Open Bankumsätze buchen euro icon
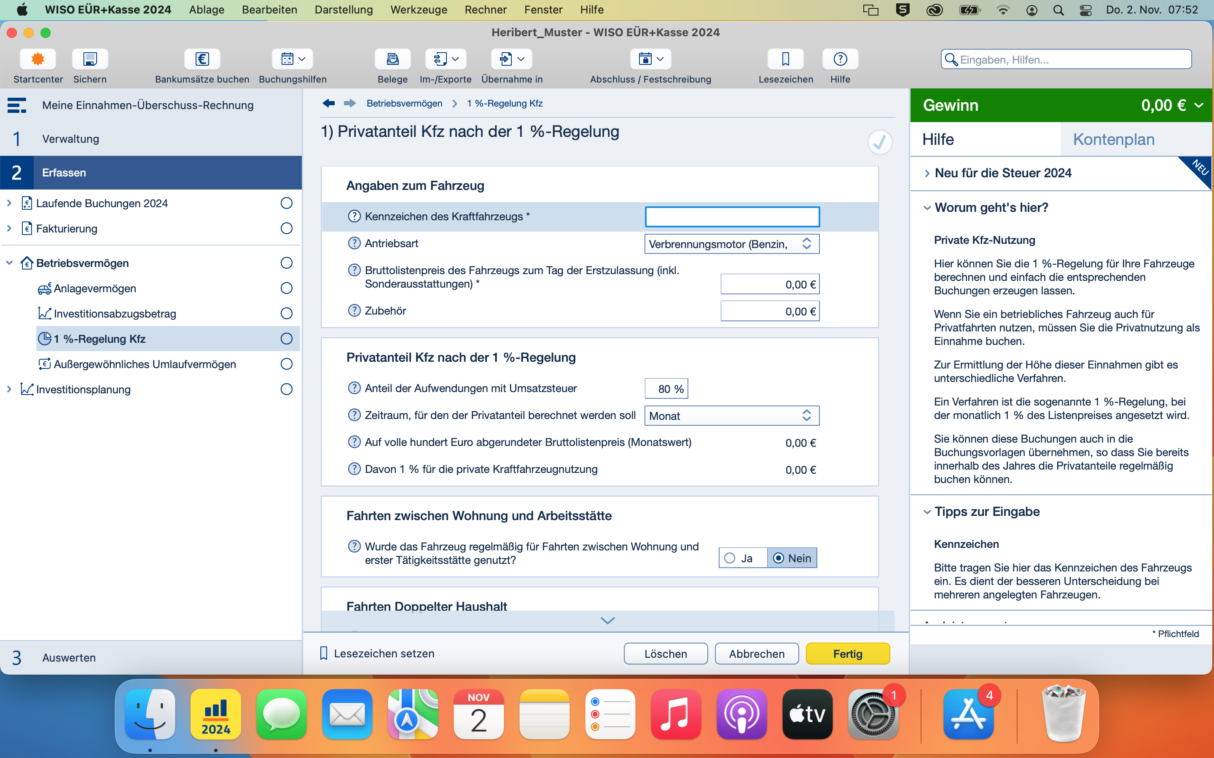The height and width of the screenshot is (758, 1214). click(x=201, y=59)
